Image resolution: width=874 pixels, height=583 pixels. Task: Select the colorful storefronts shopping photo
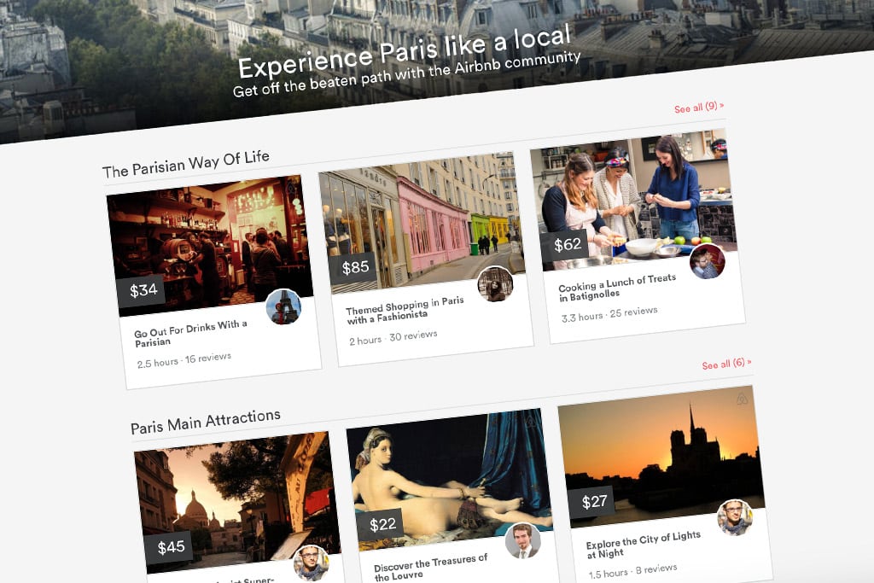coord(422,223)
